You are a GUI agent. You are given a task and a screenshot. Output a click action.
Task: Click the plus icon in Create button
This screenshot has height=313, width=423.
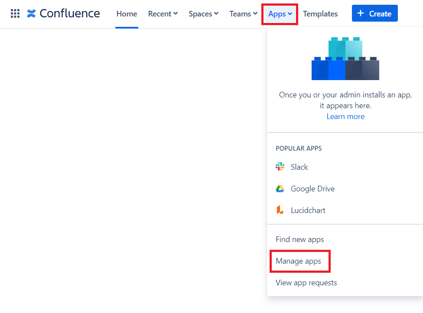(361, 13)
